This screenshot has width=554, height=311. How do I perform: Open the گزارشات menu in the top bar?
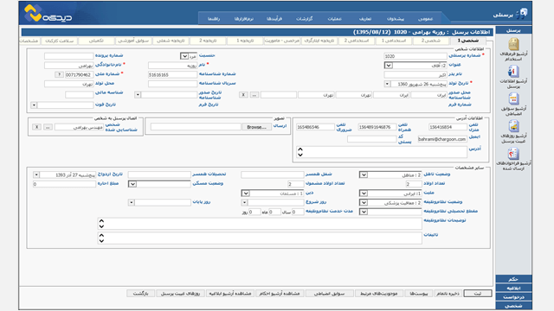tap(304, 19)
